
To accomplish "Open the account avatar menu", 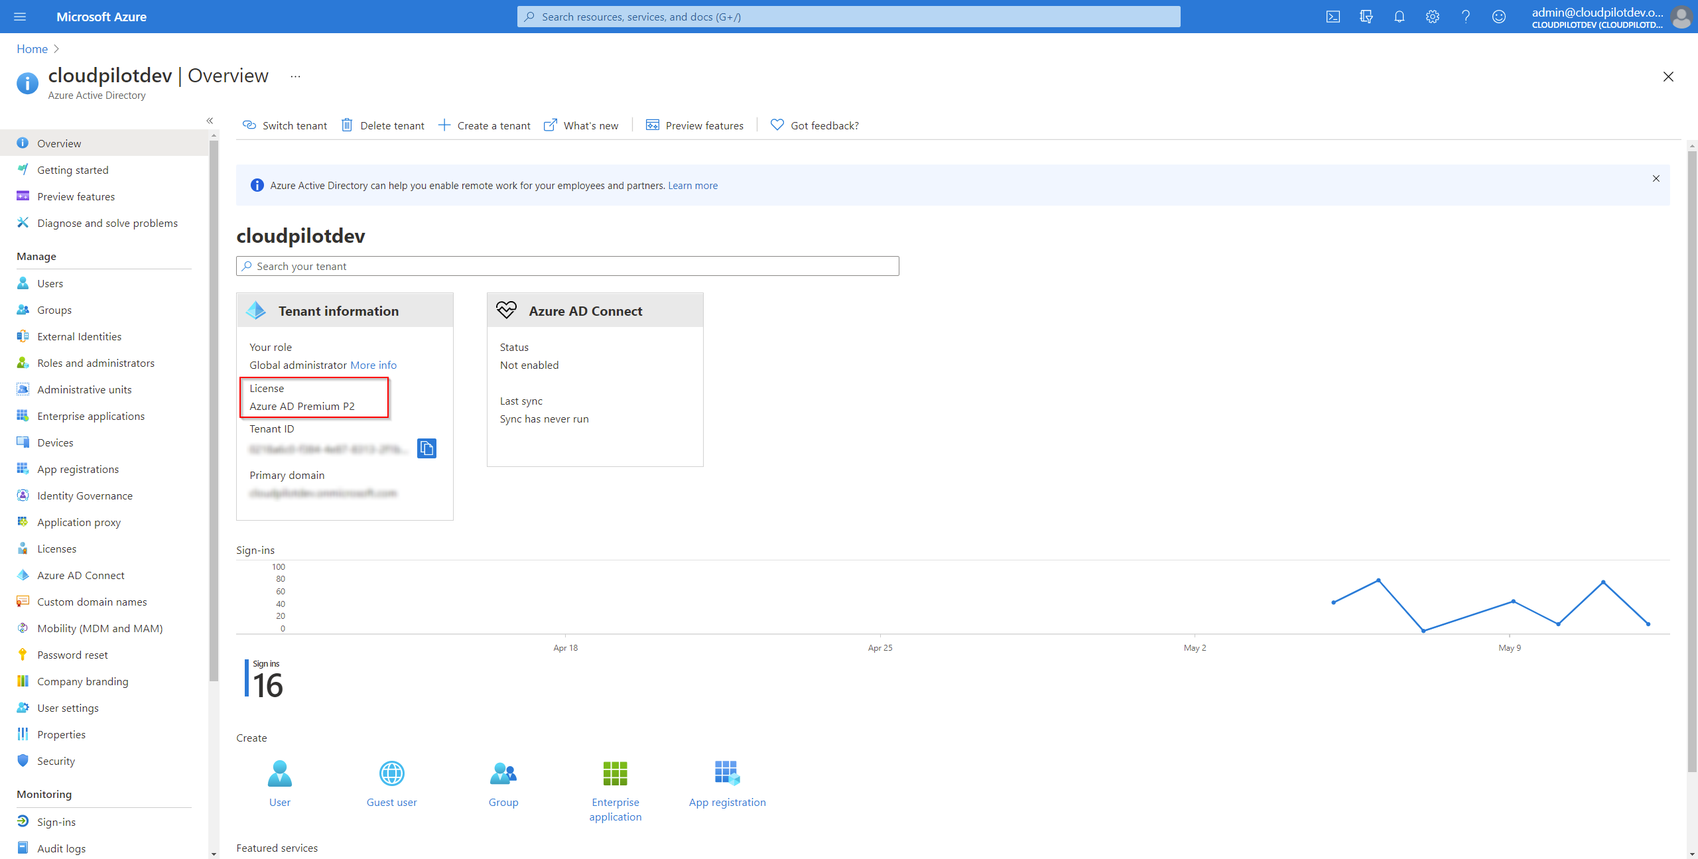I will (1682, 17).
